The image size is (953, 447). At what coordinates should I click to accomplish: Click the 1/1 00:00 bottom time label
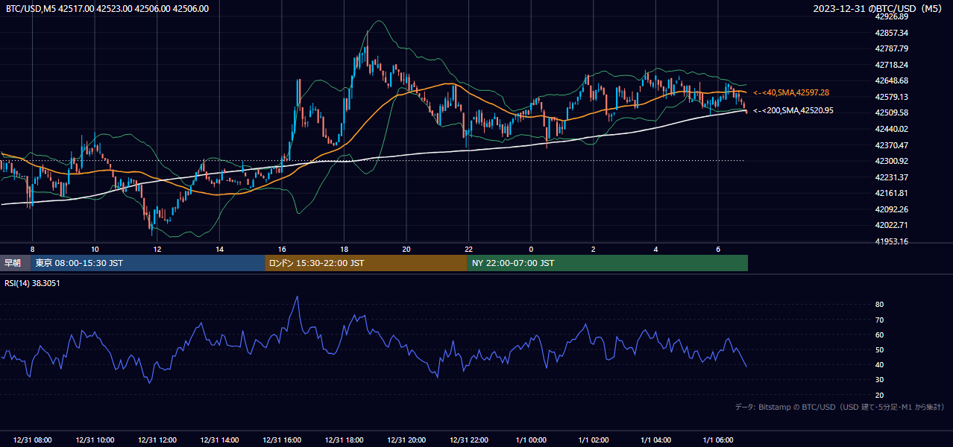tap(531, 440)
